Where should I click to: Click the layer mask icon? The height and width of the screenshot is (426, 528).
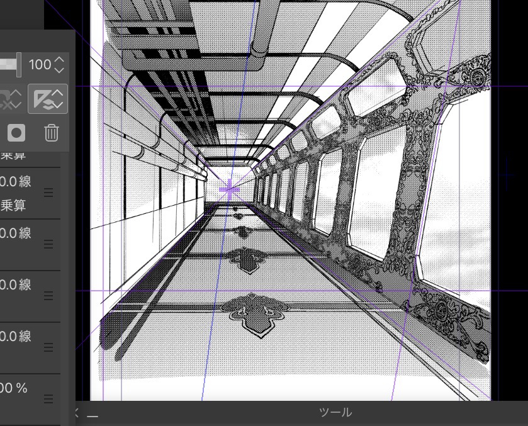pyautogui.click(x=17, y=133)
